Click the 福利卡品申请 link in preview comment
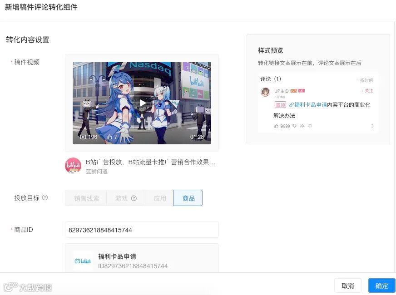This screenshot has height=295, width=396. [x=308, y=105]
